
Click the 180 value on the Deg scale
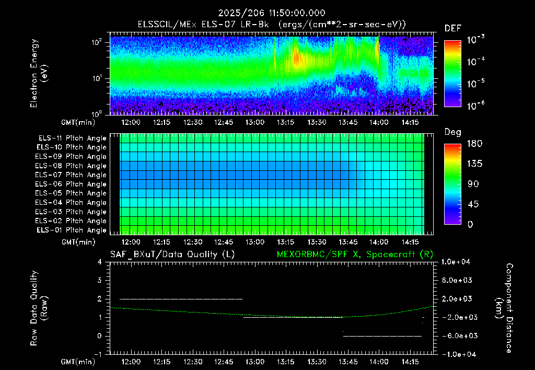coord(474,143)
